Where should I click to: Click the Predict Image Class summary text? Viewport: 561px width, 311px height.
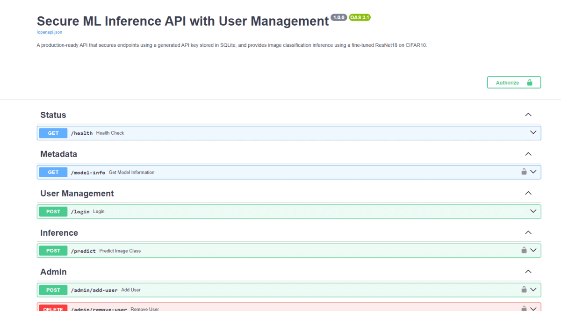pos(120,251)
